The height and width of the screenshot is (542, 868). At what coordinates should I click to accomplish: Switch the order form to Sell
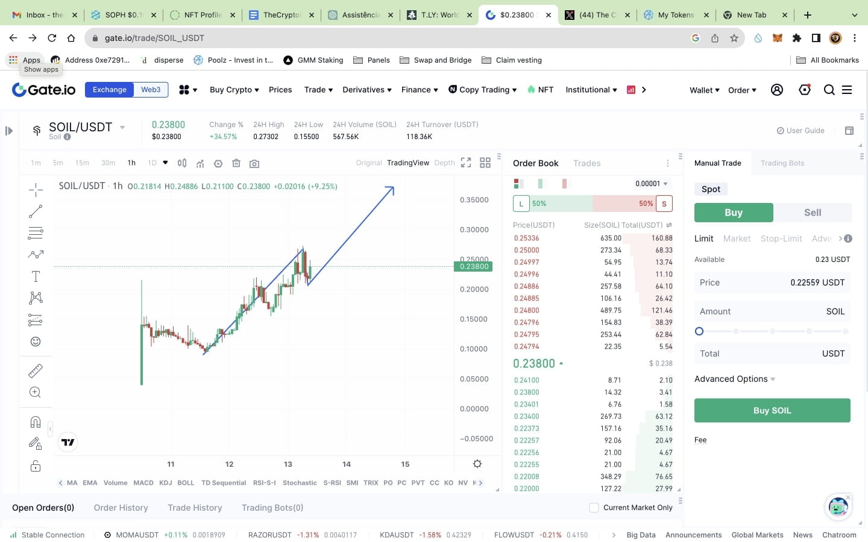812,212
